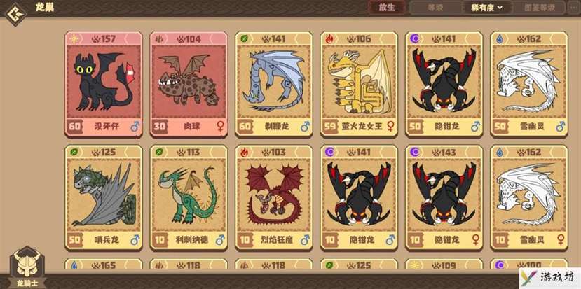581x289 pixels.
Task: Click the fire element icon on 萤火龙女王 card
Action: 329,38
